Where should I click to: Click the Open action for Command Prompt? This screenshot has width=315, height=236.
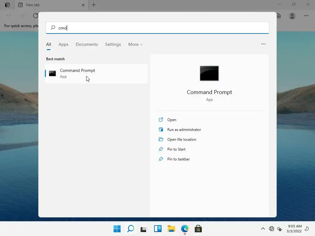(x=172, y=120)
